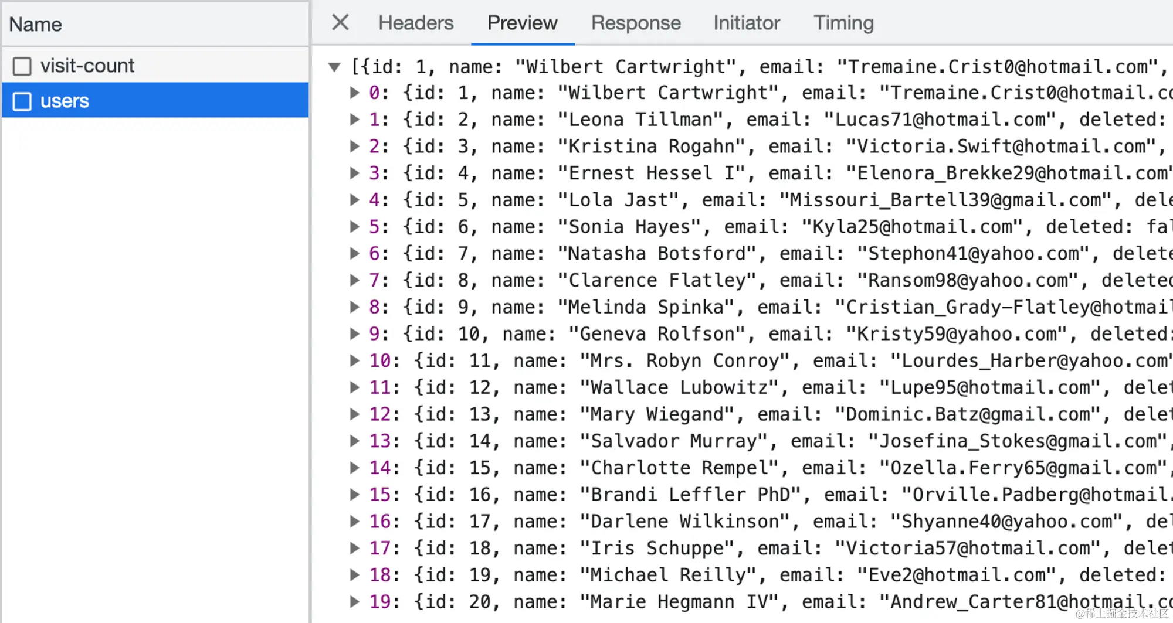
Task: Expand entry 2 Kristina Rogahn
Action: tap(354, 146)
